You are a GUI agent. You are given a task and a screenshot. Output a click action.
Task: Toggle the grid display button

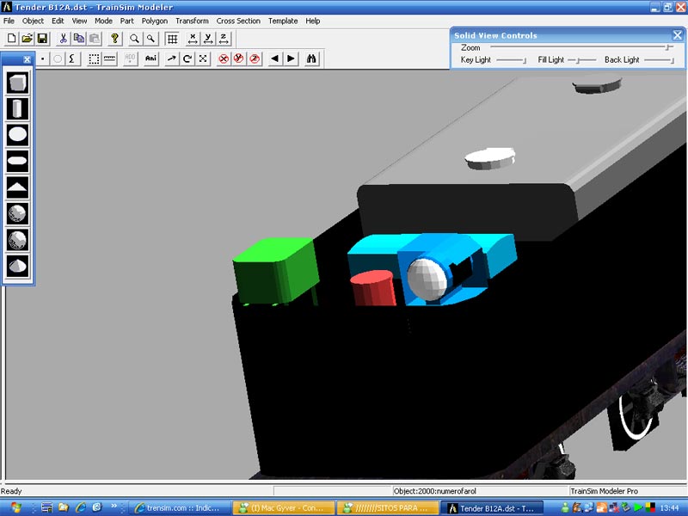tap(172, 39)
